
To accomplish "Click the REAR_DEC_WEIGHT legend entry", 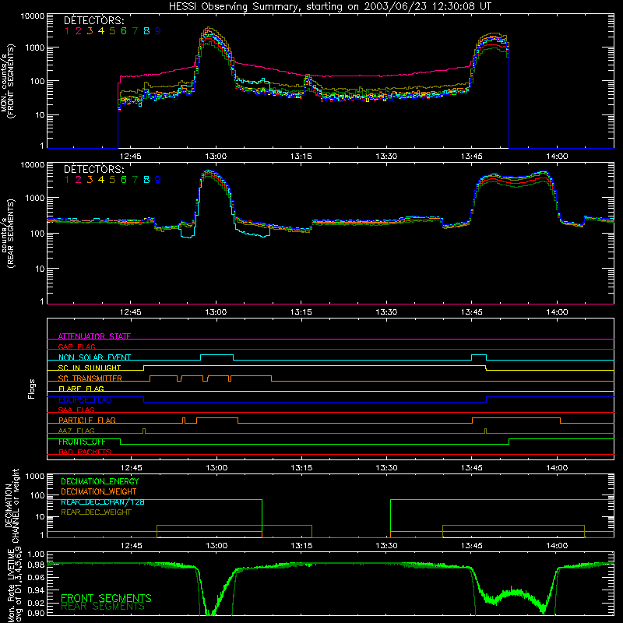I will point(96,512).
